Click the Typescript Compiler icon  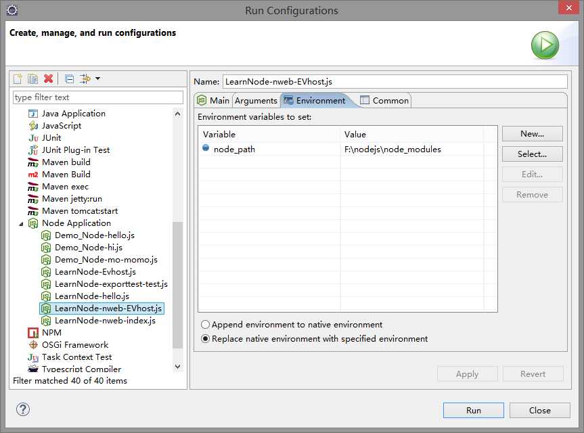pyautogui.click(x=33, y=369)
